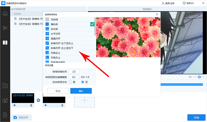Select 斜角对开-左上至右下 transition
The image size is (207, 122).
69,48
